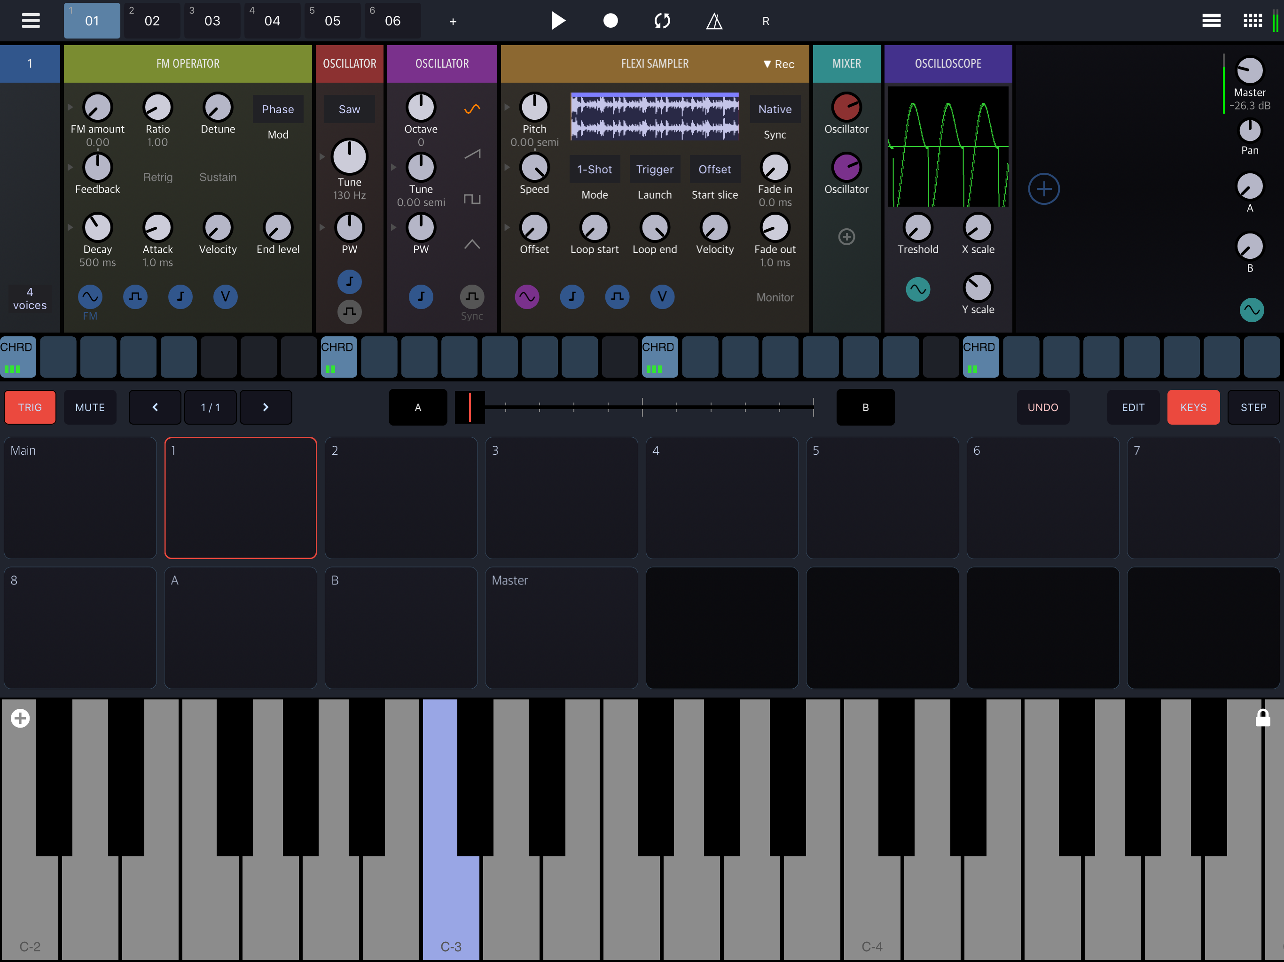Switch to track tab 03
Viewport: 1284px width, 962px height.
pyautogui.click(x=212, y=21)
